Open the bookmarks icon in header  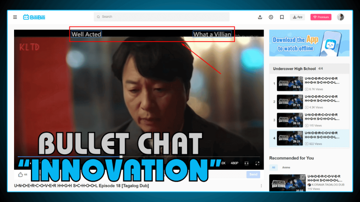282,17
